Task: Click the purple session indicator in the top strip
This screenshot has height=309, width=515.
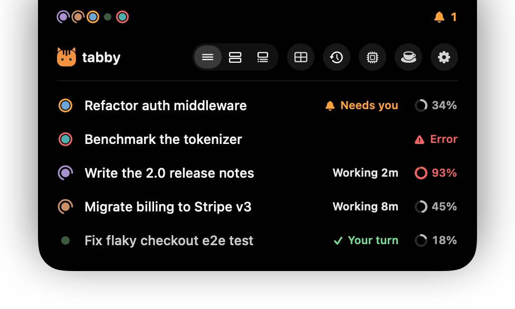Action: (x=63, y=17)
